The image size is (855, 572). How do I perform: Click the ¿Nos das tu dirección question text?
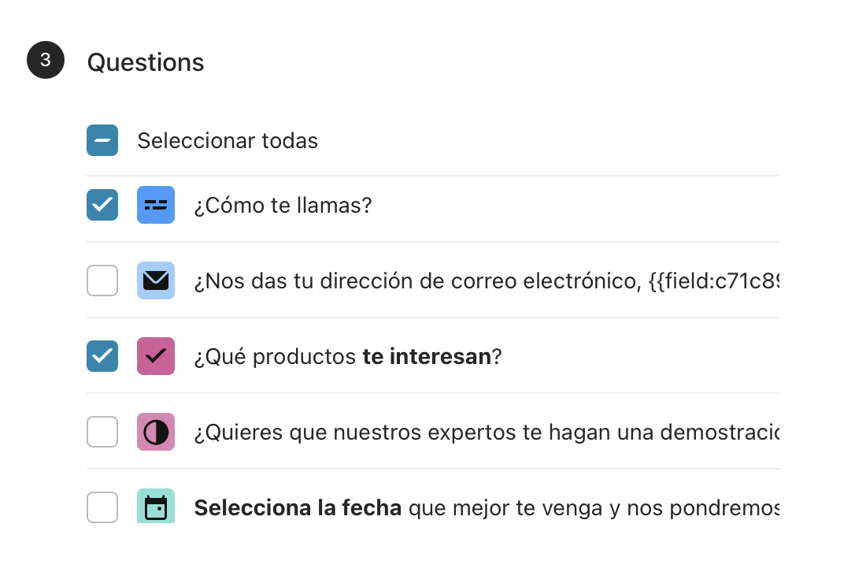point(487,281)
